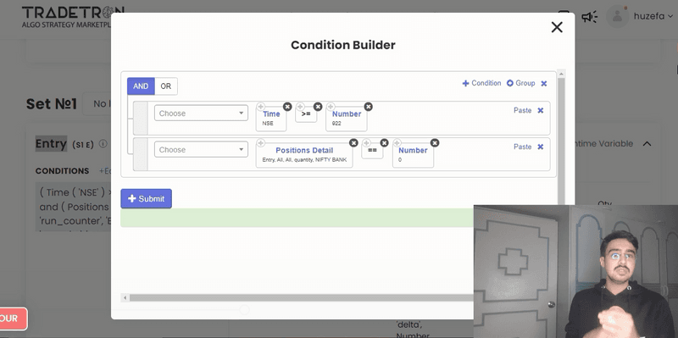
Task: Click plus icon on Time block
Action: tap(261, 107)
